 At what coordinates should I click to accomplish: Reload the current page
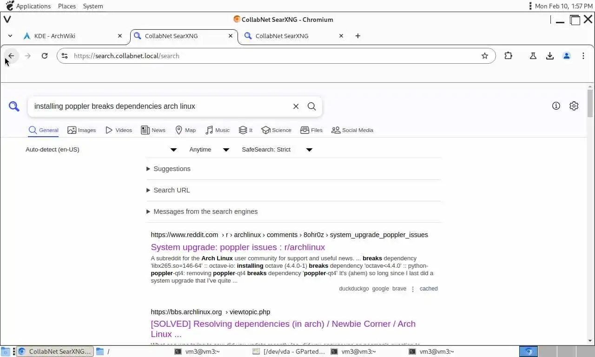pos(45,56)
